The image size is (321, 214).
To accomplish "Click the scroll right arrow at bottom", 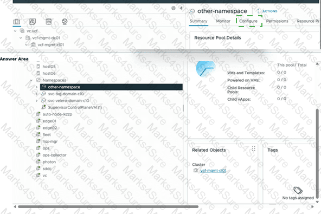I will 312,206.
